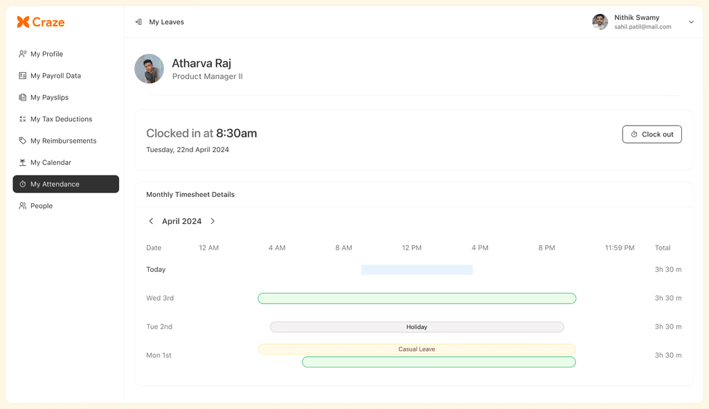Image resolution: width=709 pixels, height=409 pixels.
Task: Click the 8 AM column header
Action: pos(343,247)
